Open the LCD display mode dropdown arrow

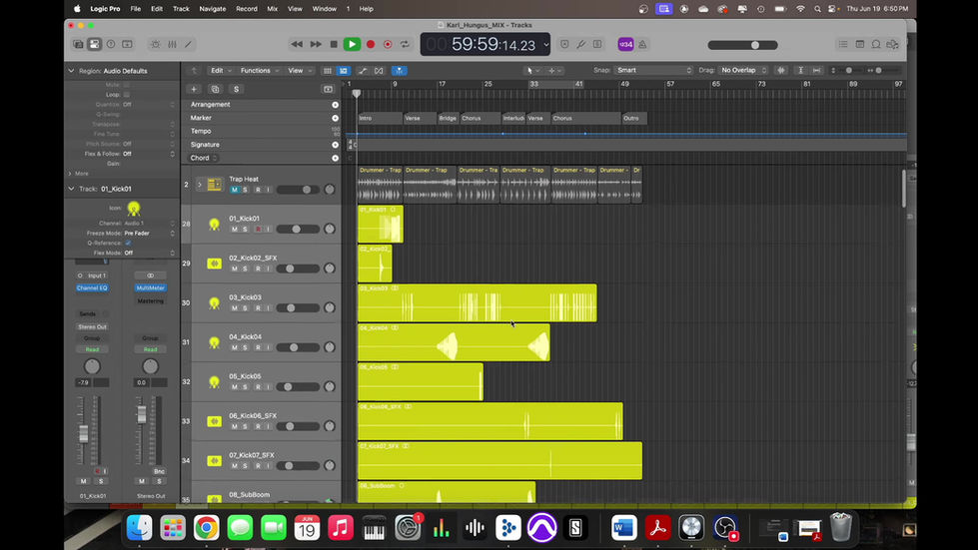point(545,44)
